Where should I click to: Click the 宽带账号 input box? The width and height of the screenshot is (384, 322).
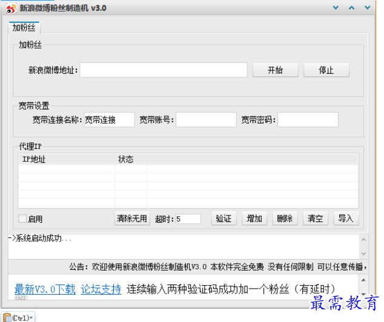click(x=206, y=120)
